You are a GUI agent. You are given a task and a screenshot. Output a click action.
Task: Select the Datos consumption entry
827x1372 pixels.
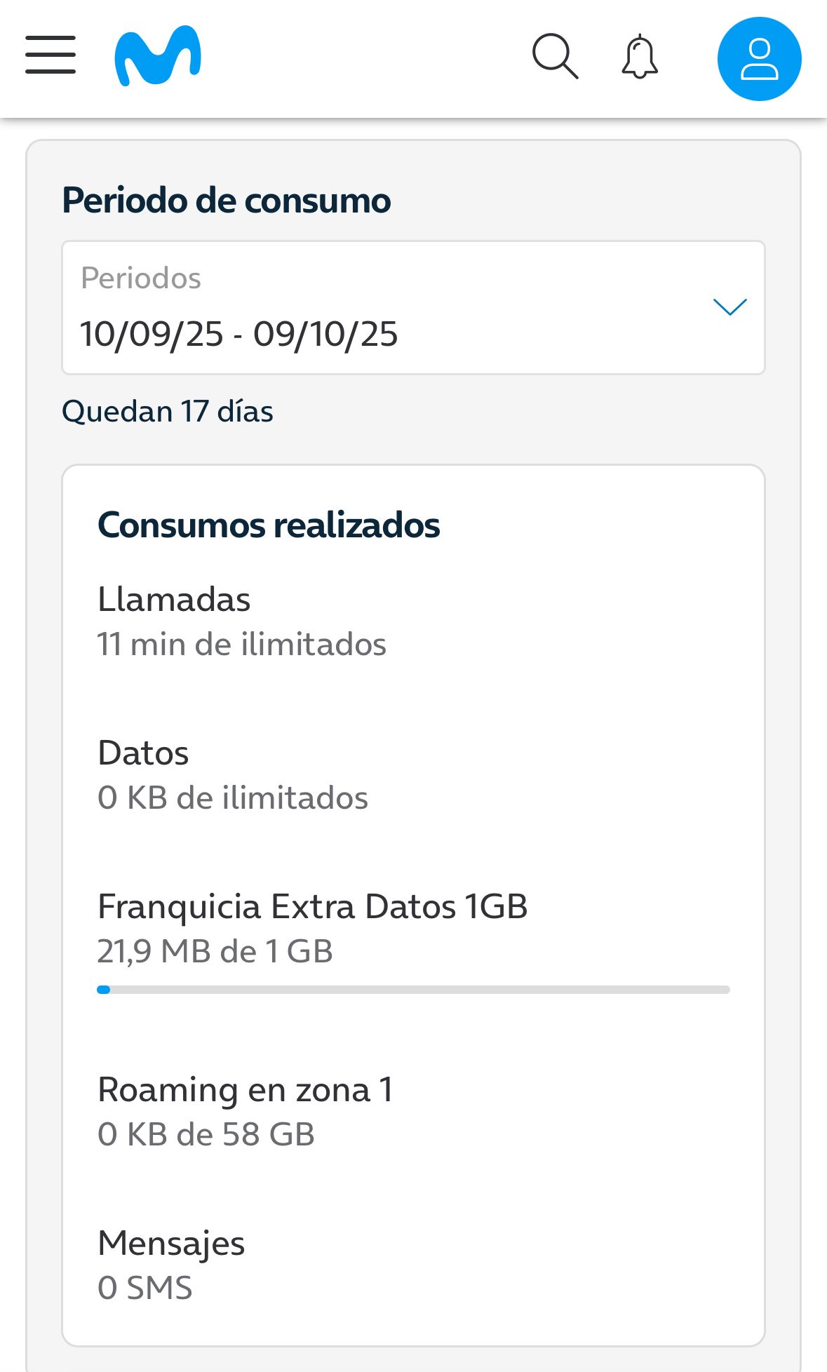click(143, 753)
